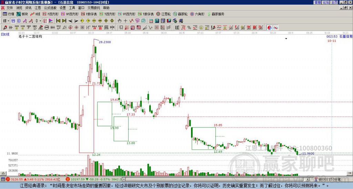
Task: Click the volume pane up-triangle button
Action: tap(3, 173)
